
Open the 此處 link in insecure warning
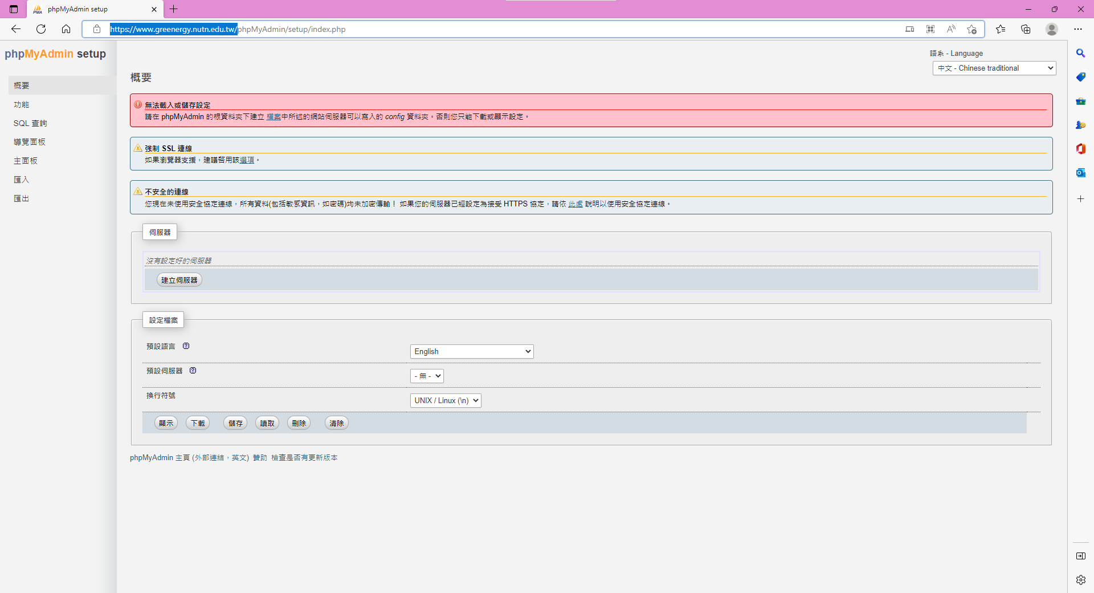tap(575, 204)
